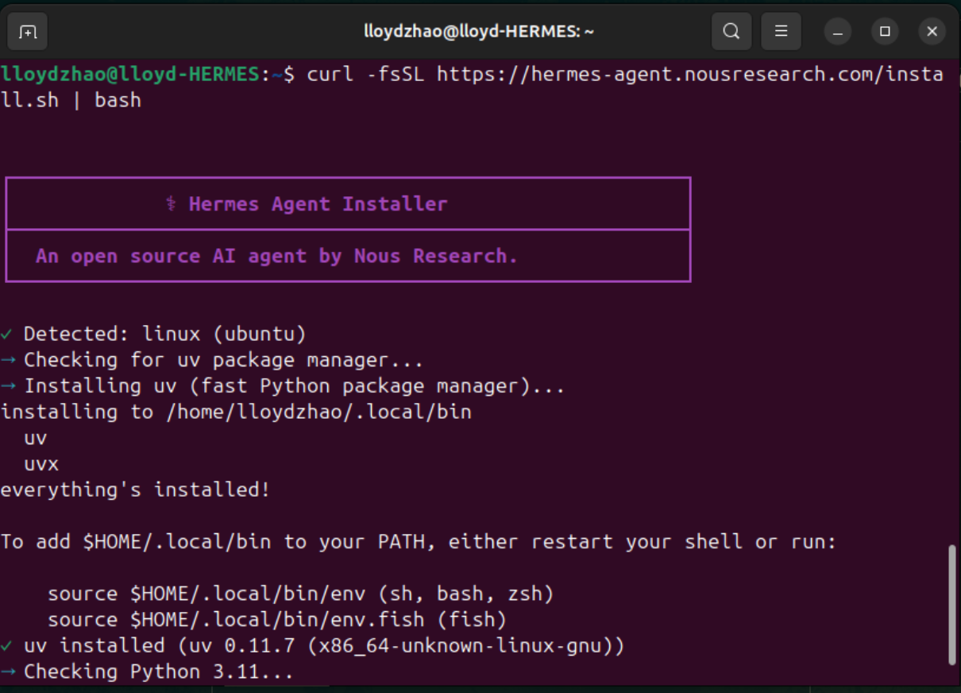Click the 'everything's installed!' output line

coord(135,490)
